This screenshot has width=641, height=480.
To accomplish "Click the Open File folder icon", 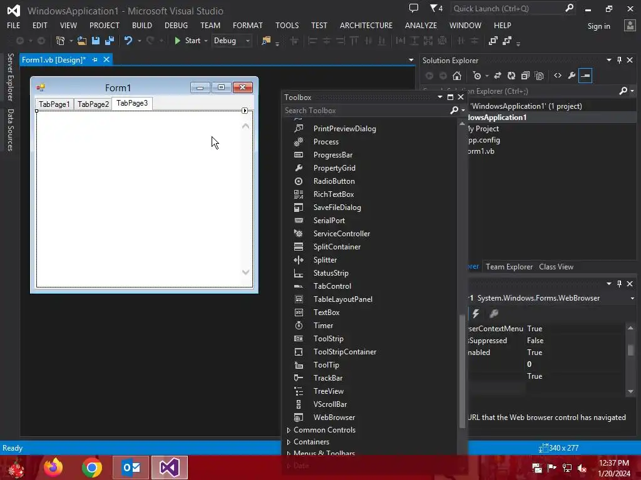I will (x=82, y=41).
